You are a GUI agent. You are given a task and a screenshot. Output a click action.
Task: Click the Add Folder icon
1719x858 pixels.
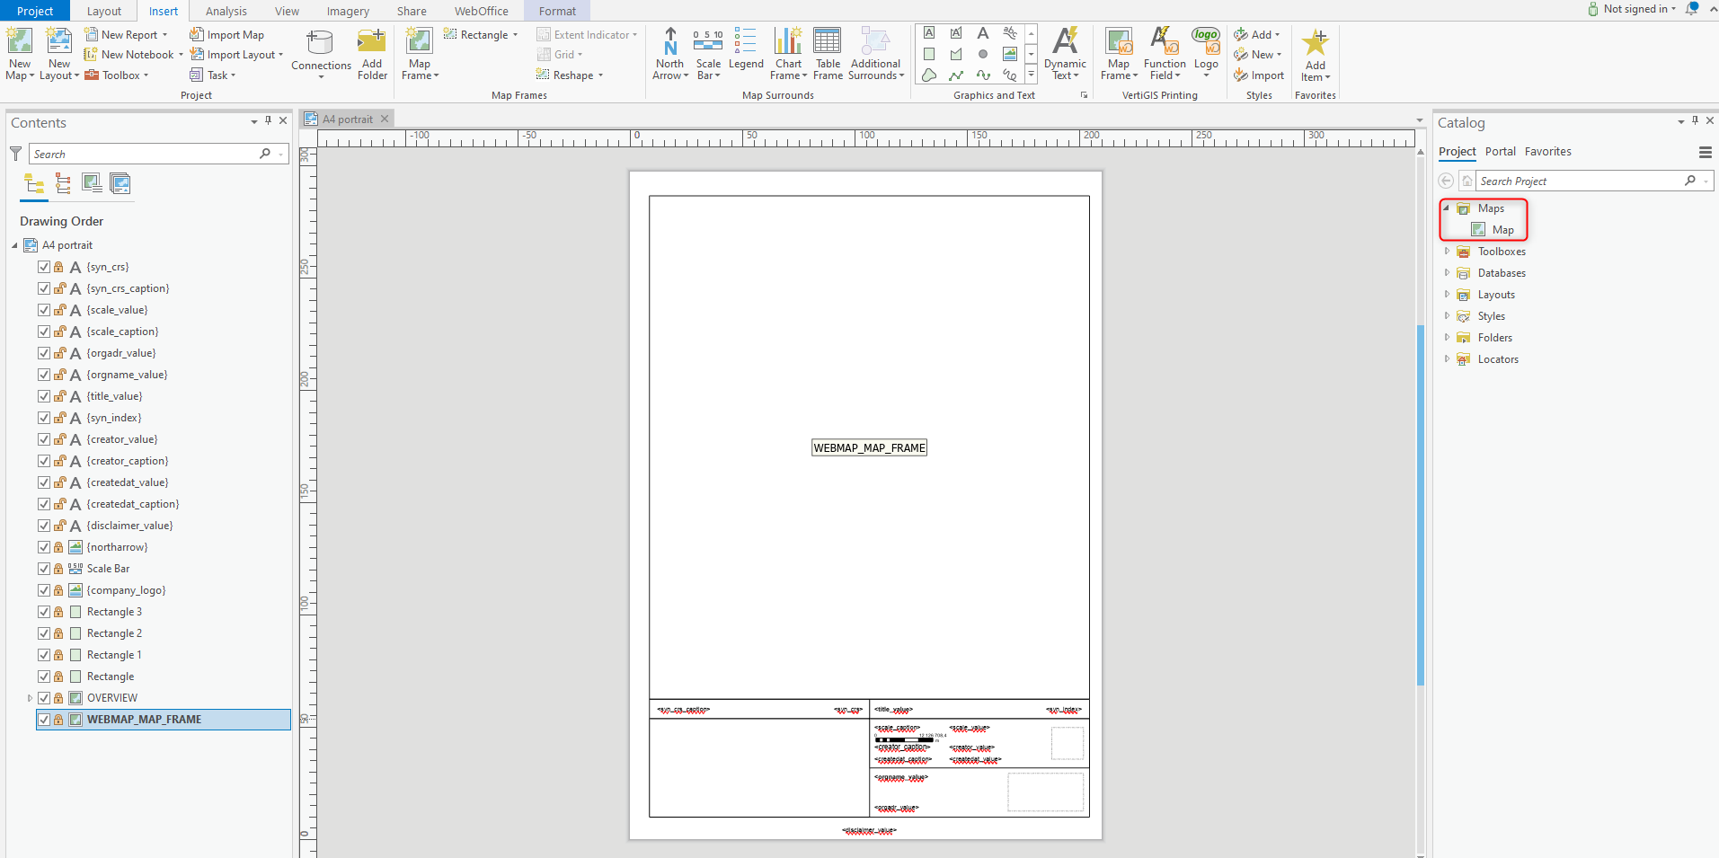372,42
